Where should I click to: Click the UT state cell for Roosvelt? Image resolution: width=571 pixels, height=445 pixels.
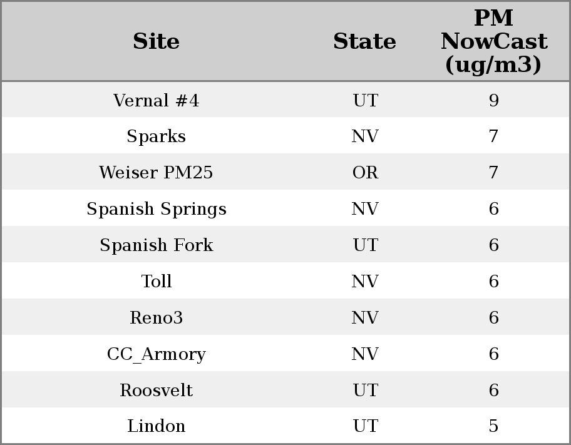pyautogui.click(x=365, y=391)
